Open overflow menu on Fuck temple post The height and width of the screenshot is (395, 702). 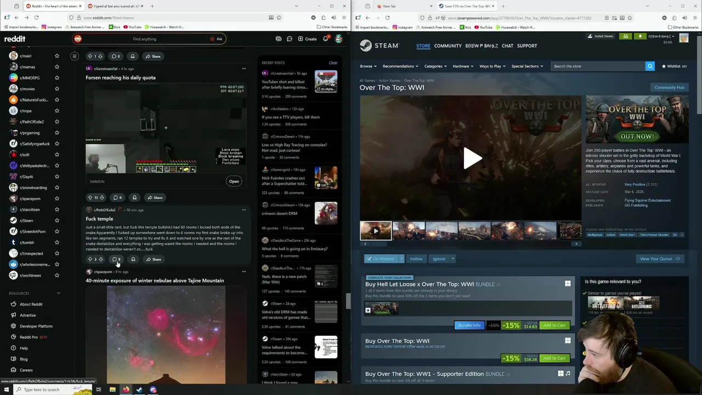click(x=244, y=210)
